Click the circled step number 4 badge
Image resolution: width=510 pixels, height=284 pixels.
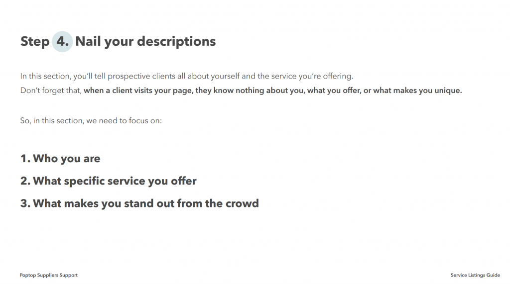click(62, 41)
